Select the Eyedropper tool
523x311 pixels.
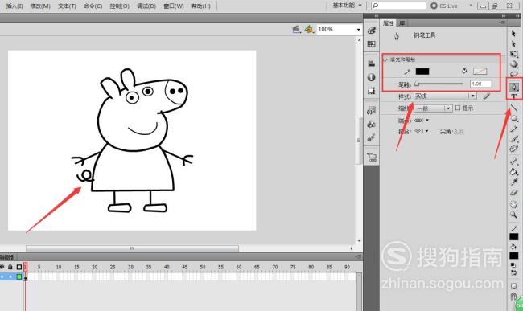tap(514, 182)
